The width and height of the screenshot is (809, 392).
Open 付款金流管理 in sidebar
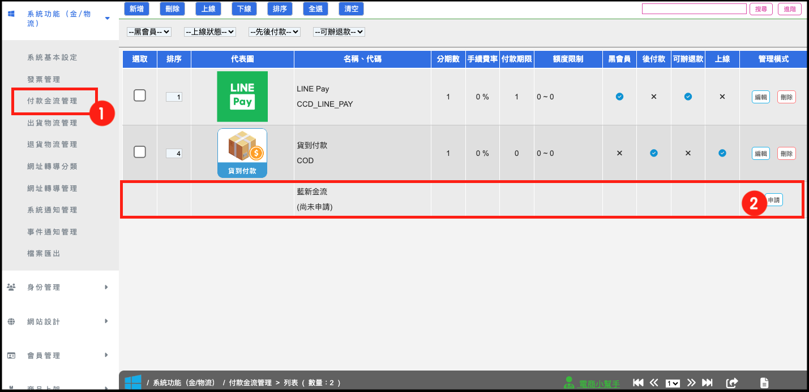(52, 101)
